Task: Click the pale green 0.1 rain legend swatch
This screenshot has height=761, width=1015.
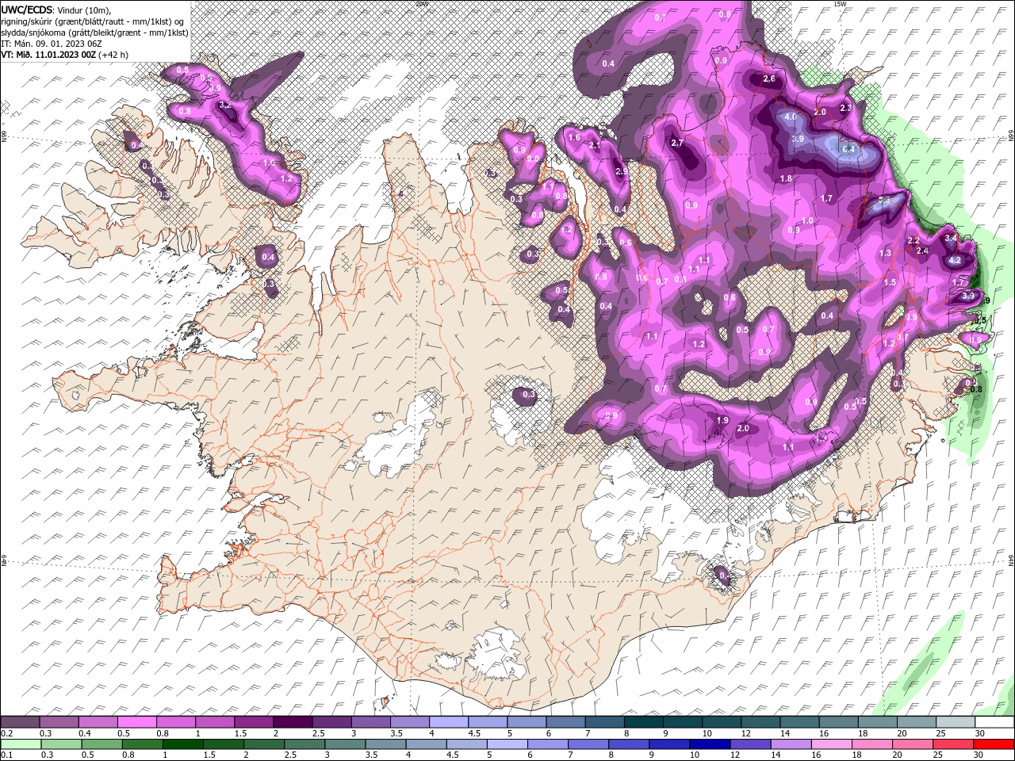Action: click(x=21, y=744)
